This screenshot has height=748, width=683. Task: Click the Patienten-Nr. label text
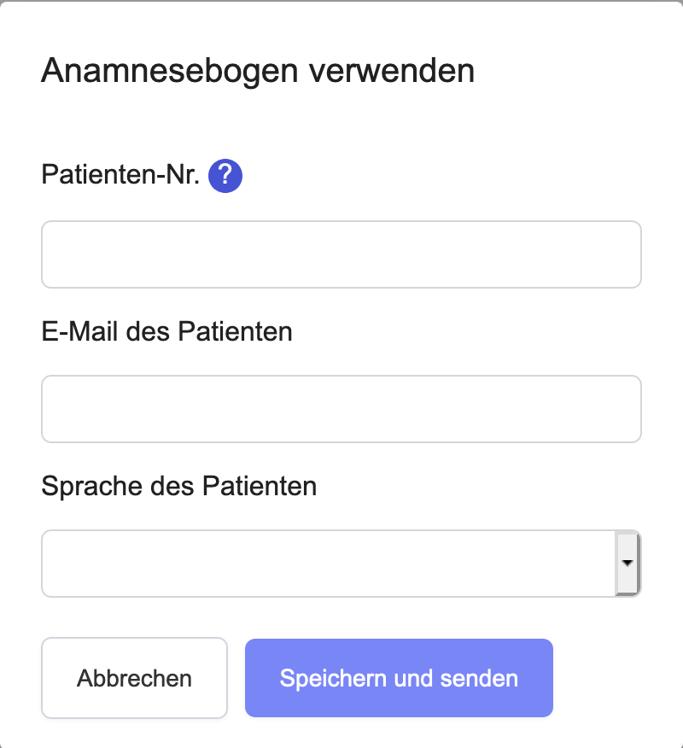(120, 176)
